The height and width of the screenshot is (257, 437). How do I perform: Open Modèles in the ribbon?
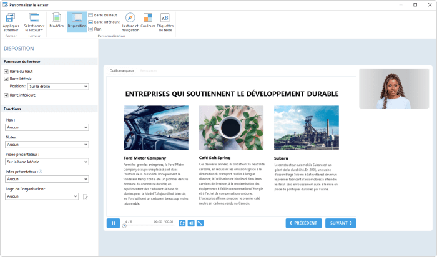coord(56,21)
